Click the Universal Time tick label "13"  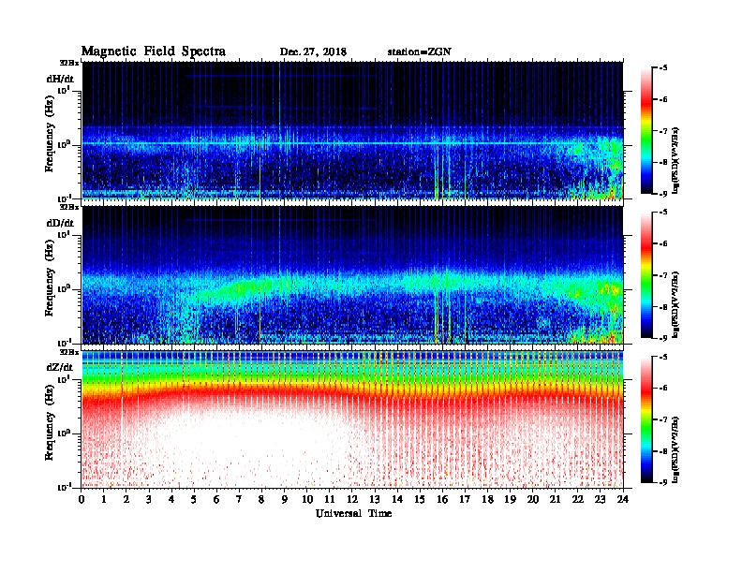375,499
